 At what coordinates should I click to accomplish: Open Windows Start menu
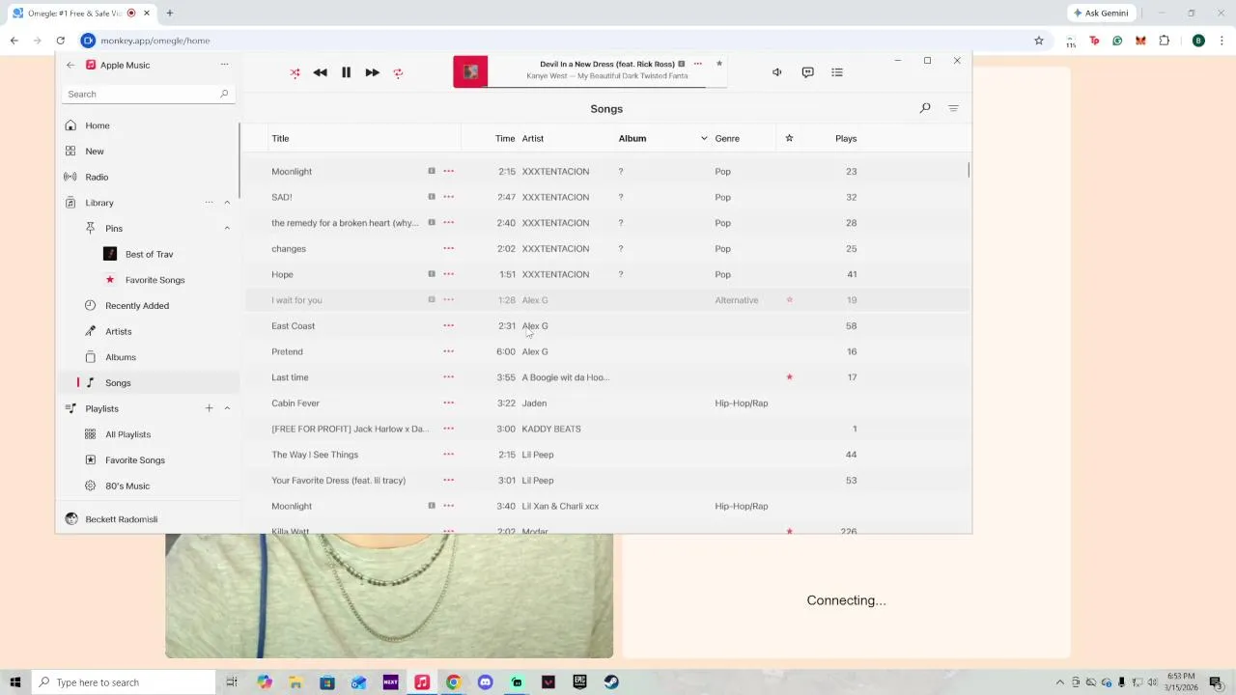point(15,682)
